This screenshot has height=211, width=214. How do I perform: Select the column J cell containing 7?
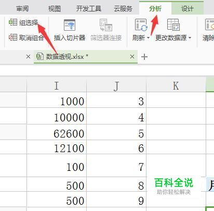pos(116,166)
